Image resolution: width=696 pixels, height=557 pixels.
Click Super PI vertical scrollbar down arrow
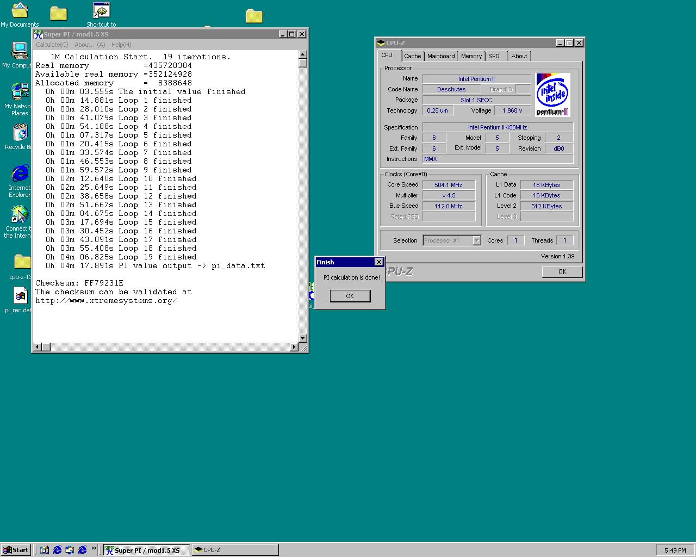[x=303, y=338]
